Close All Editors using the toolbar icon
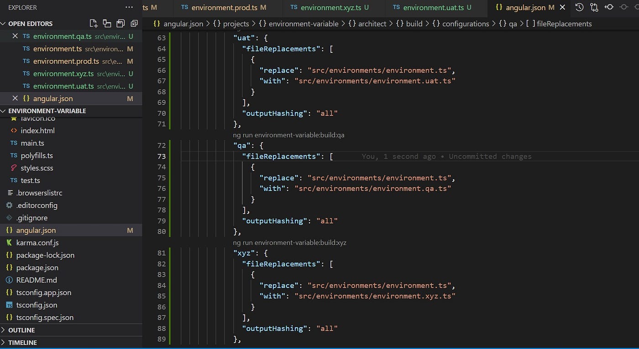 133,23
